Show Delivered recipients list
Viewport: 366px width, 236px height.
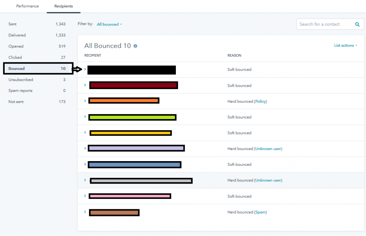tap(37, 35)
